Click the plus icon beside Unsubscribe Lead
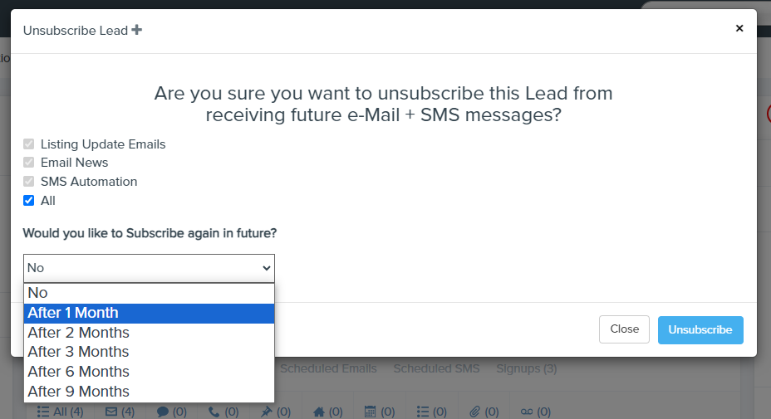The width and height of the screenshot is (771, 419). point(137,31)
